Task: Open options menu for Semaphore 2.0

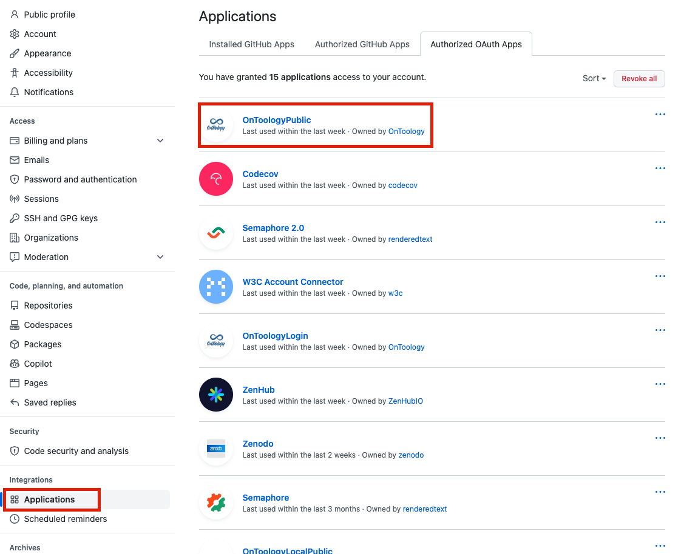Action: [660, 222]
